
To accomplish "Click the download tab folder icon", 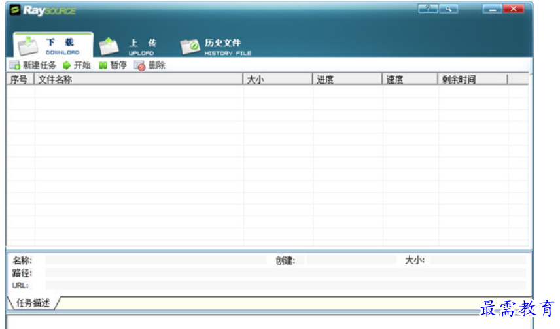I will [x=28, y=46].
